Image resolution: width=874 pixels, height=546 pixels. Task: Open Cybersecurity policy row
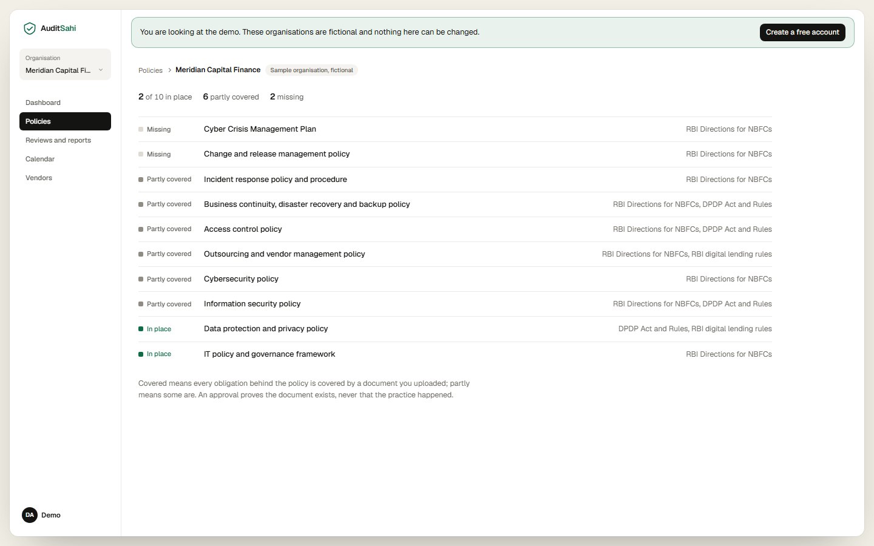(x=455, y=279)
